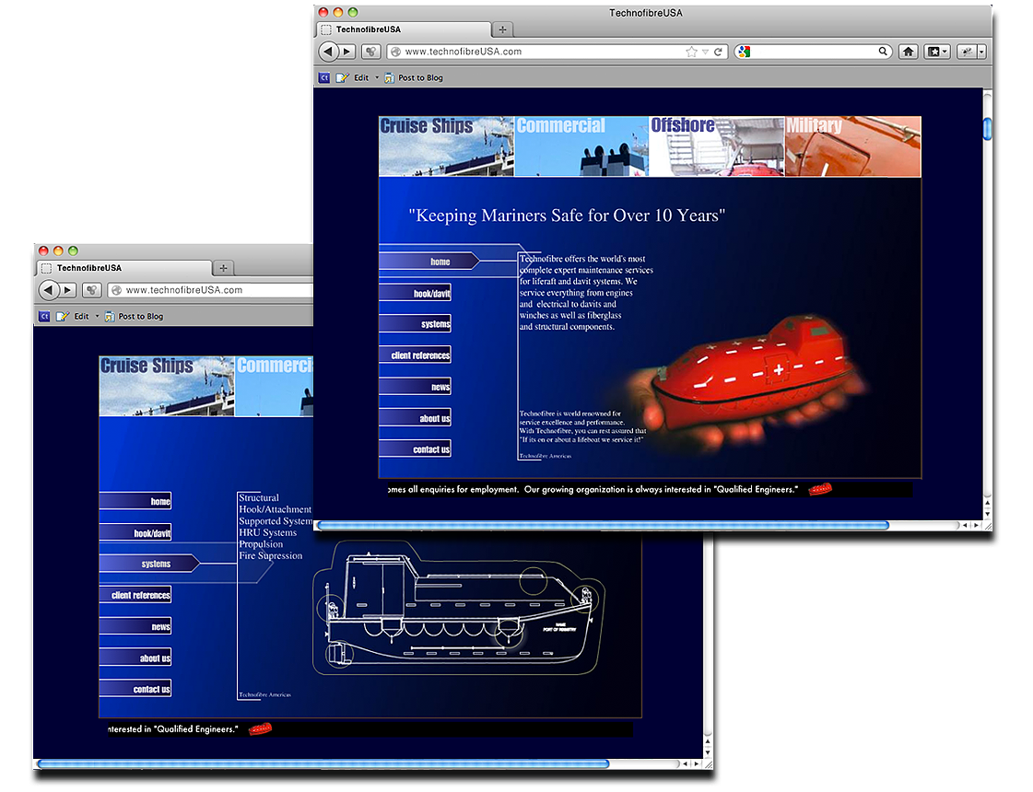
Task: Click 'Structural' in rear window systems list
Action: pos(259,497)
